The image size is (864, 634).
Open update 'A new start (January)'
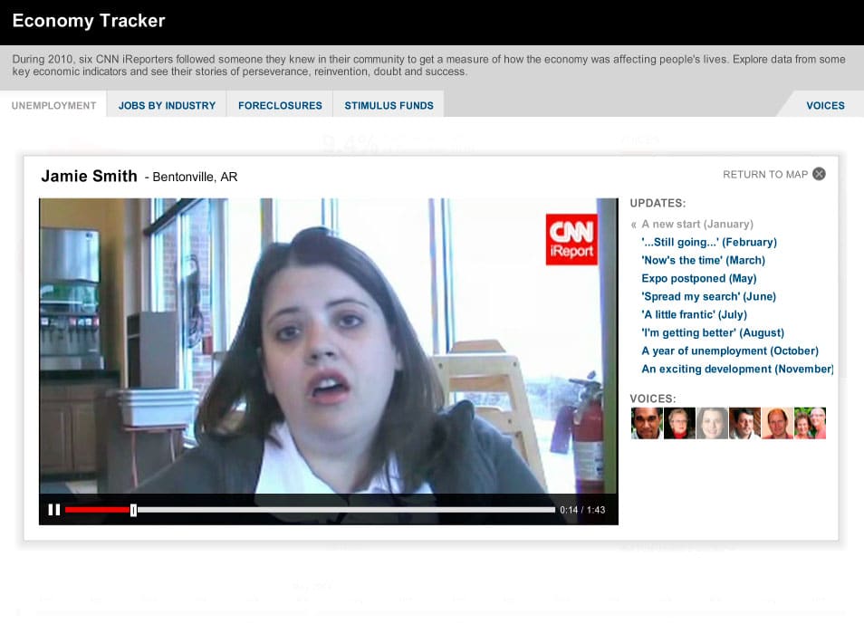coord(697,225)
